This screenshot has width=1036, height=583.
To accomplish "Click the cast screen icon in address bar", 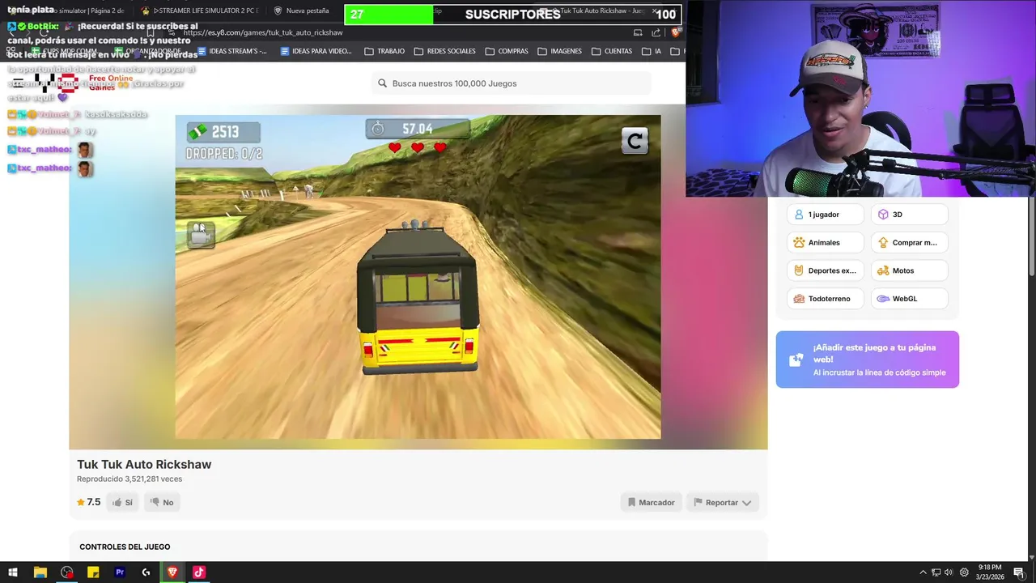I will pos(638,32).
